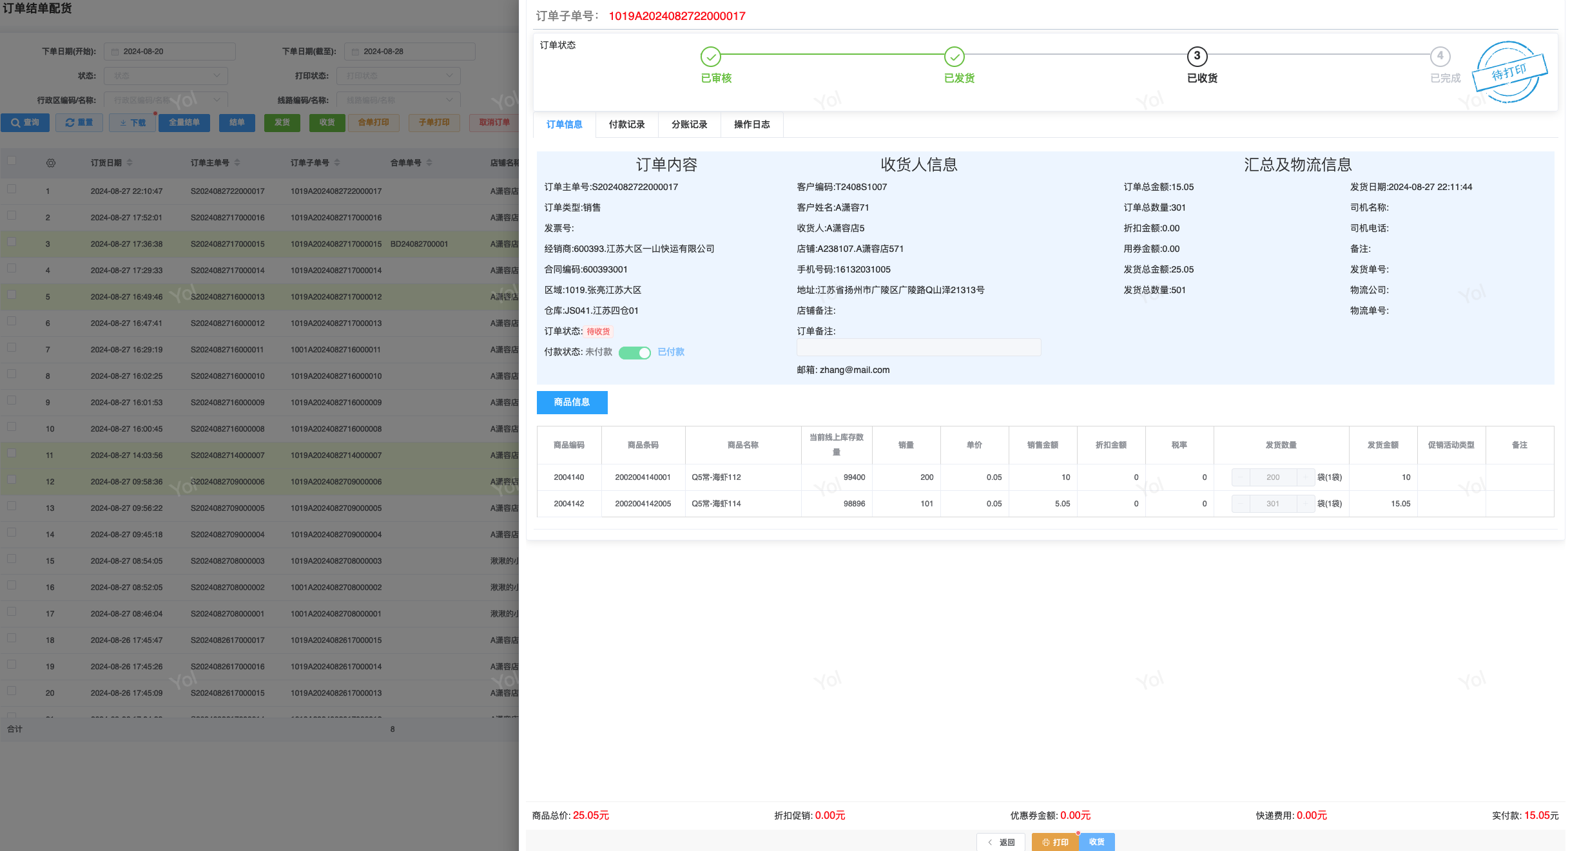Click the 返回 back button
1570x851 pixels.
tap(1001, 842)
